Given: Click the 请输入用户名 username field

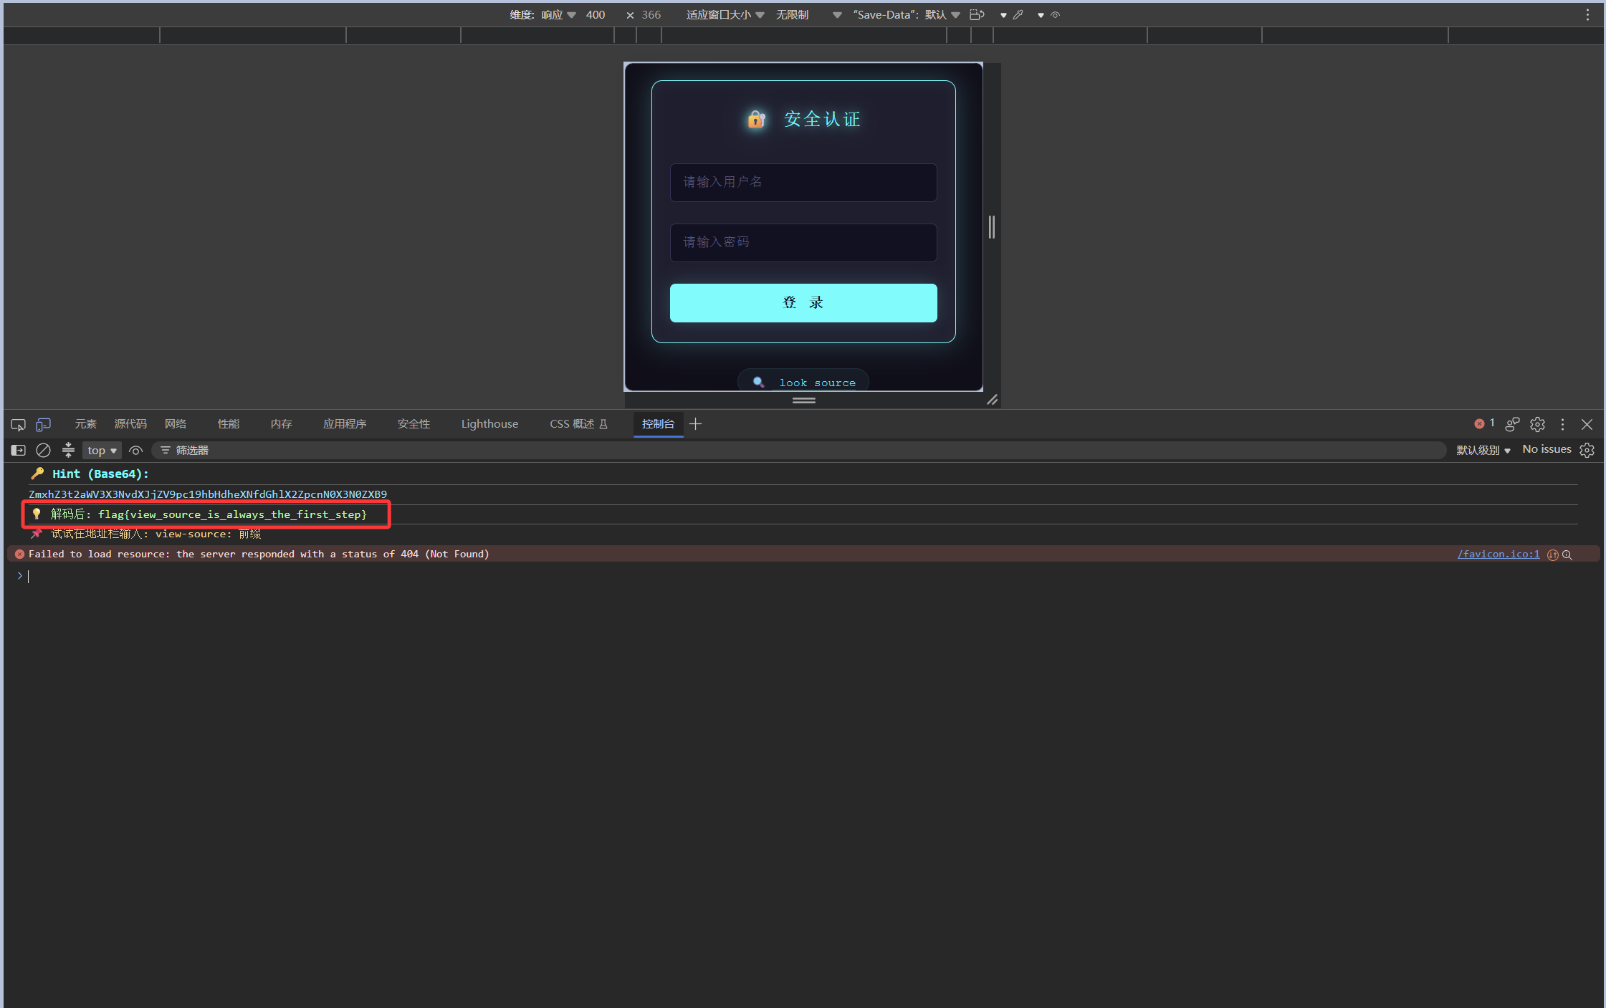Looking at the screenshot, I should (x=803, y=183).
